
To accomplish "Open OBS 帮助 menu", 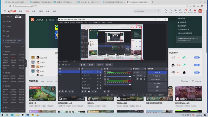I will (110, 22).
